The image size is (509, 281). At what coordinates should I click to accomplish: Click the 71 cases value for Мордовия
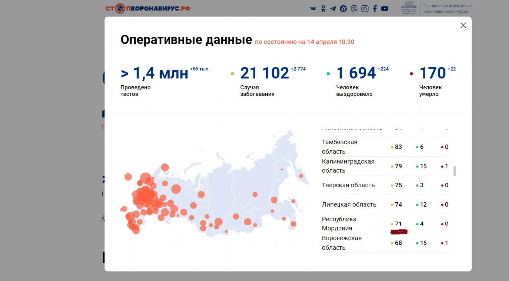tap(398, 224)
